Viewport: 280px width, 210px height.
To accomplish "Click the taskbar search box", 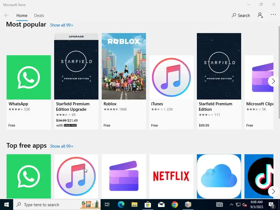I will click(57, 205).
